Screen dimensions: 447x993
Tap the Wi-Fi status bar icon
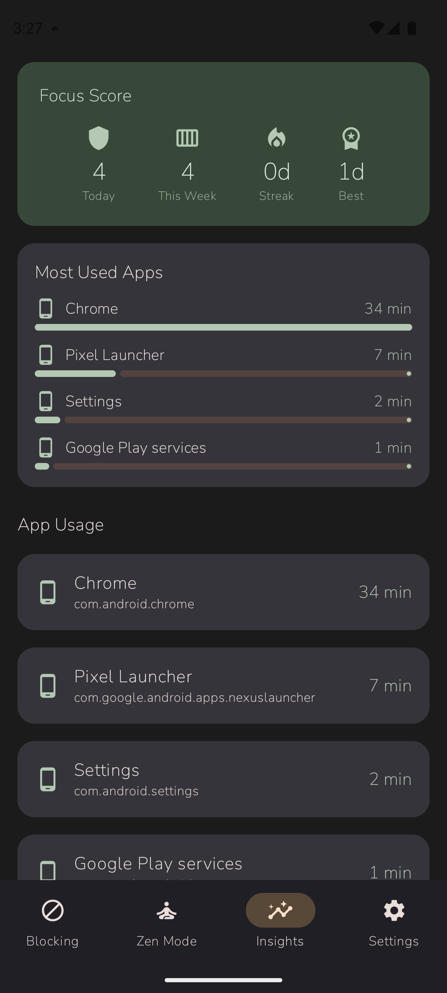(x=376, y=28)
